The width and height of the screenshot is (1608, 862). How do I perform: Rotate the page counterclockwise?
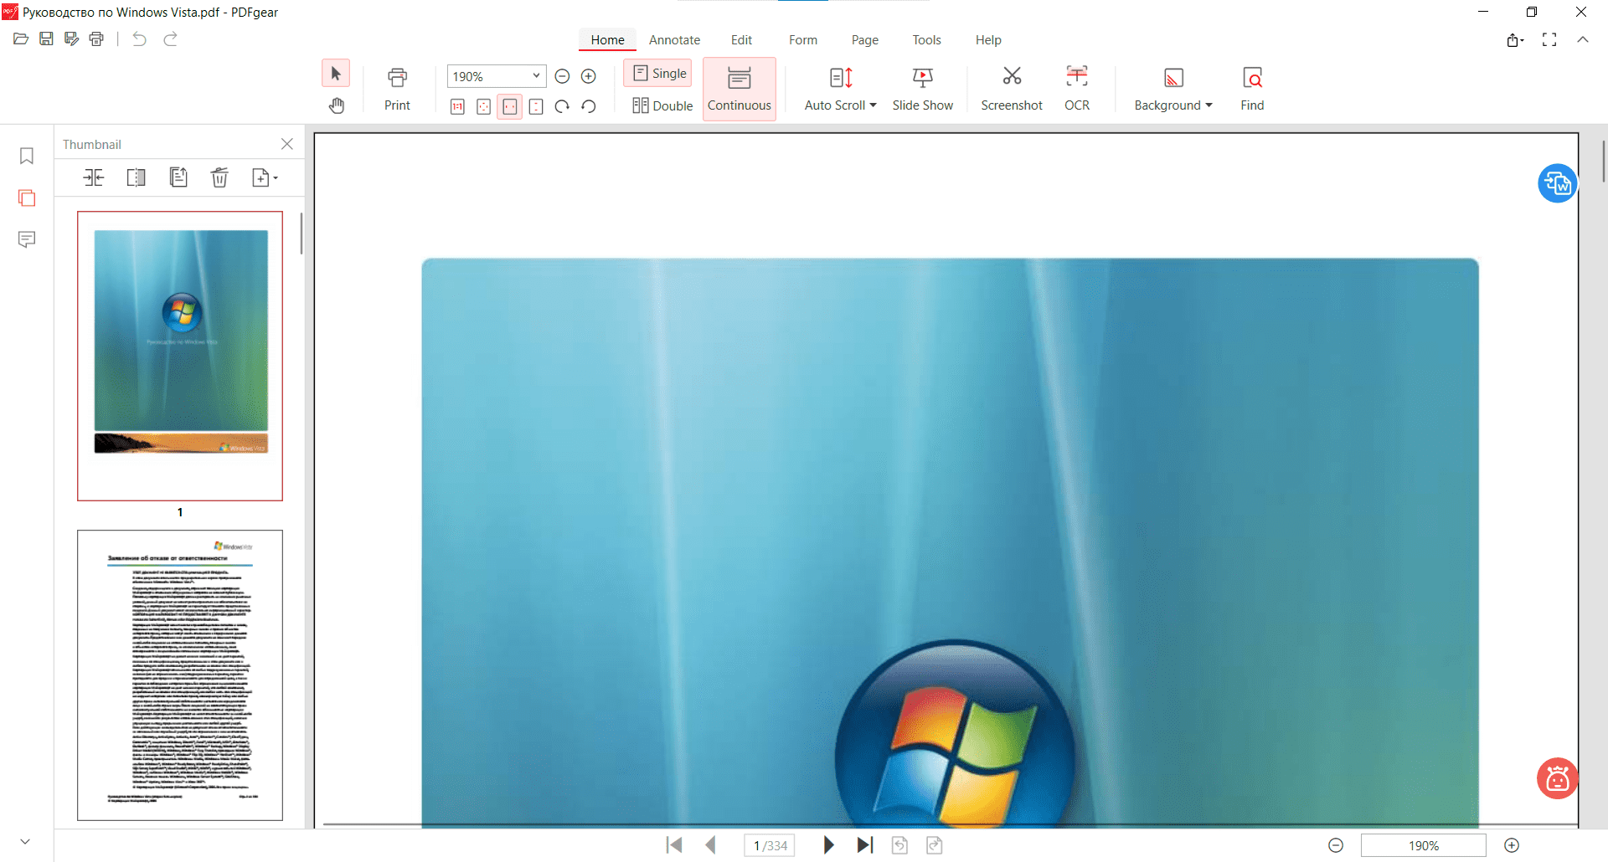[589, 106]
